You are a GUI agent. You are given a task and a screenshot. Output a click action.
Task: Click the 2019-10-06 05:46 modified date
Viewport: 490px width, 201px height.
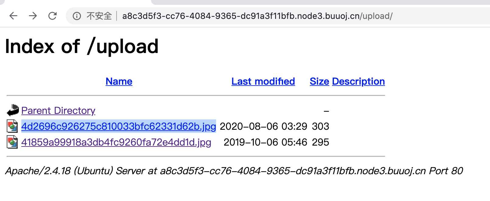pos(265,142)
